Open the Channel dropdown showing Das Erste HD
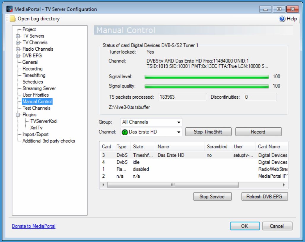 click(x=151, y=132)
